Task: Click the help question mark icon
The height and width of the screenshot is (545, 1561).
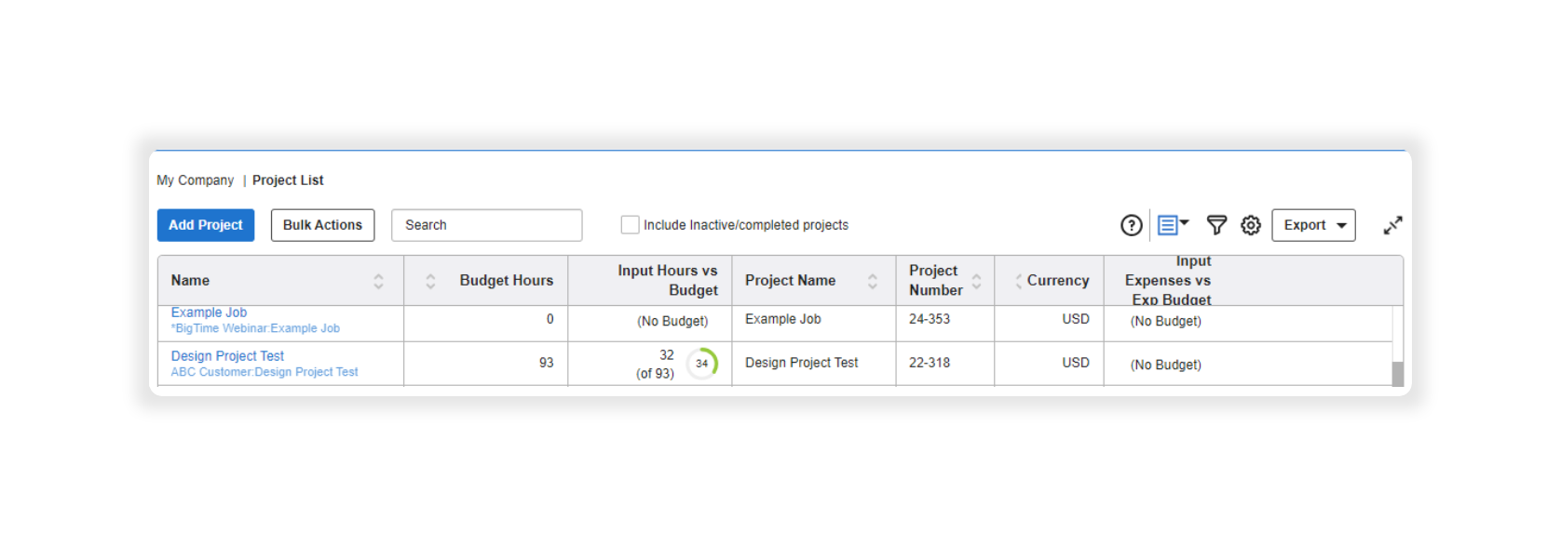Action: 1131,225
